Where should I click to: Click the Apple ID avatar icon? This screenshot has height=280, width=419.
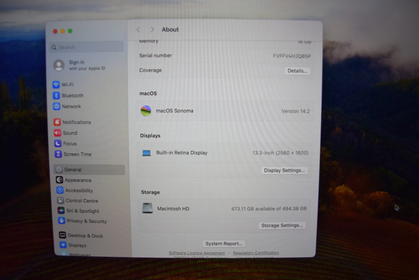(x=59, y=65)
